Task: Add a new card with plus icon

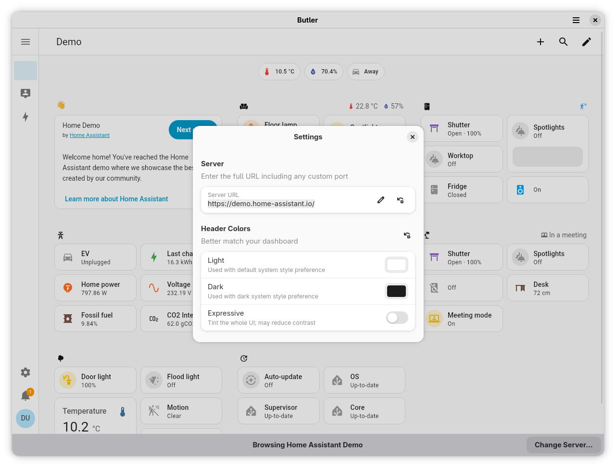Action: pyautogui.click(x=541, y=42)
